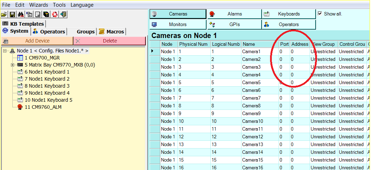Screen dimensions: 371x170
Task: Click the Node1 Keyboard 3 icon
Action: 20,86
